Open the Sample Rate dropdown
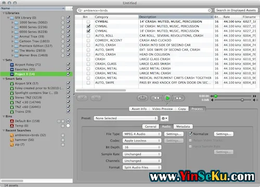 [142, 154]
